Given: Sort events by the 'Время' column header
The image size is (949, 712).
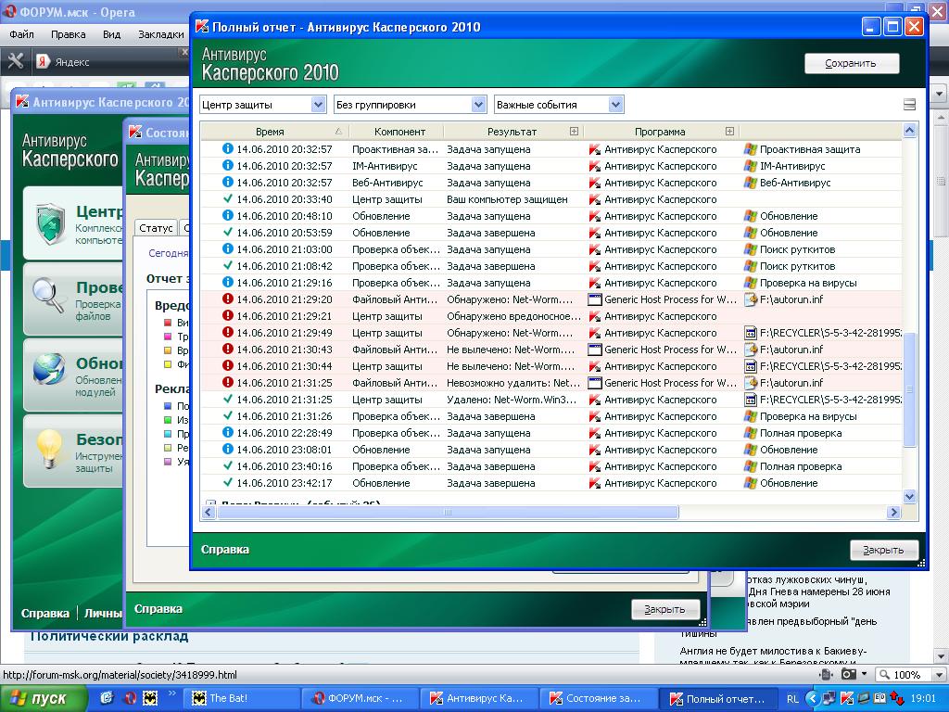Looking at the screenshot, I should pos(270,132).
